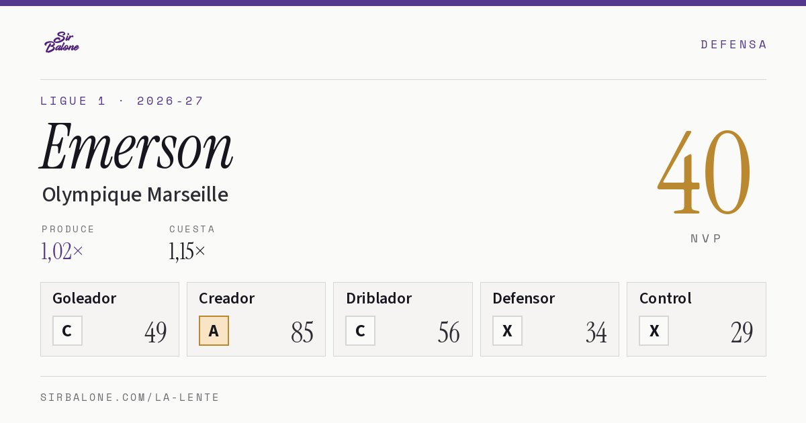The image size is (806, 423).
Task: Open the Defensor stat card
Action: pos(549,319)
